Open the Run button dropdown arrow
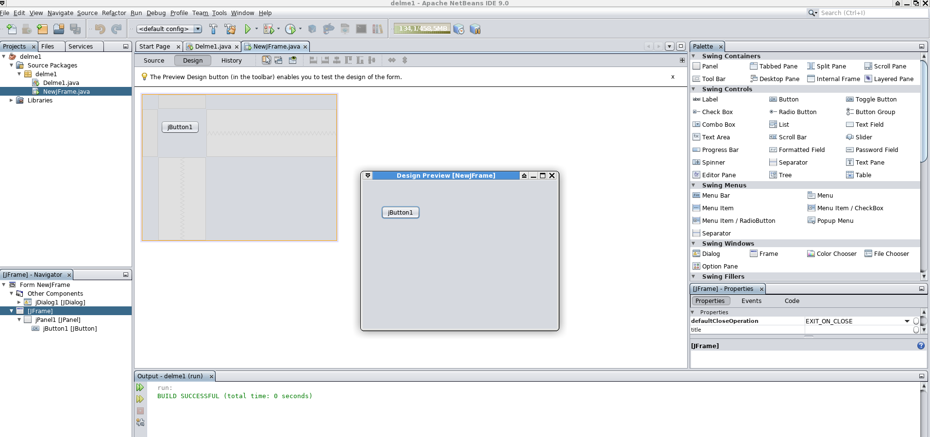The height and width of the screenshot is (437, 930). pos(257,29)
